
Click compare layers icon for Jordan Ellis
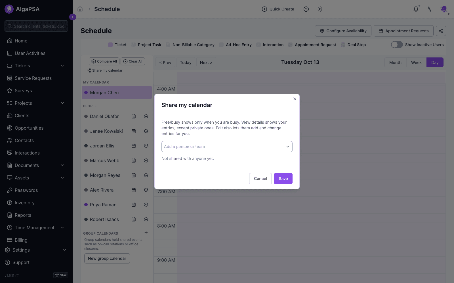146,146
